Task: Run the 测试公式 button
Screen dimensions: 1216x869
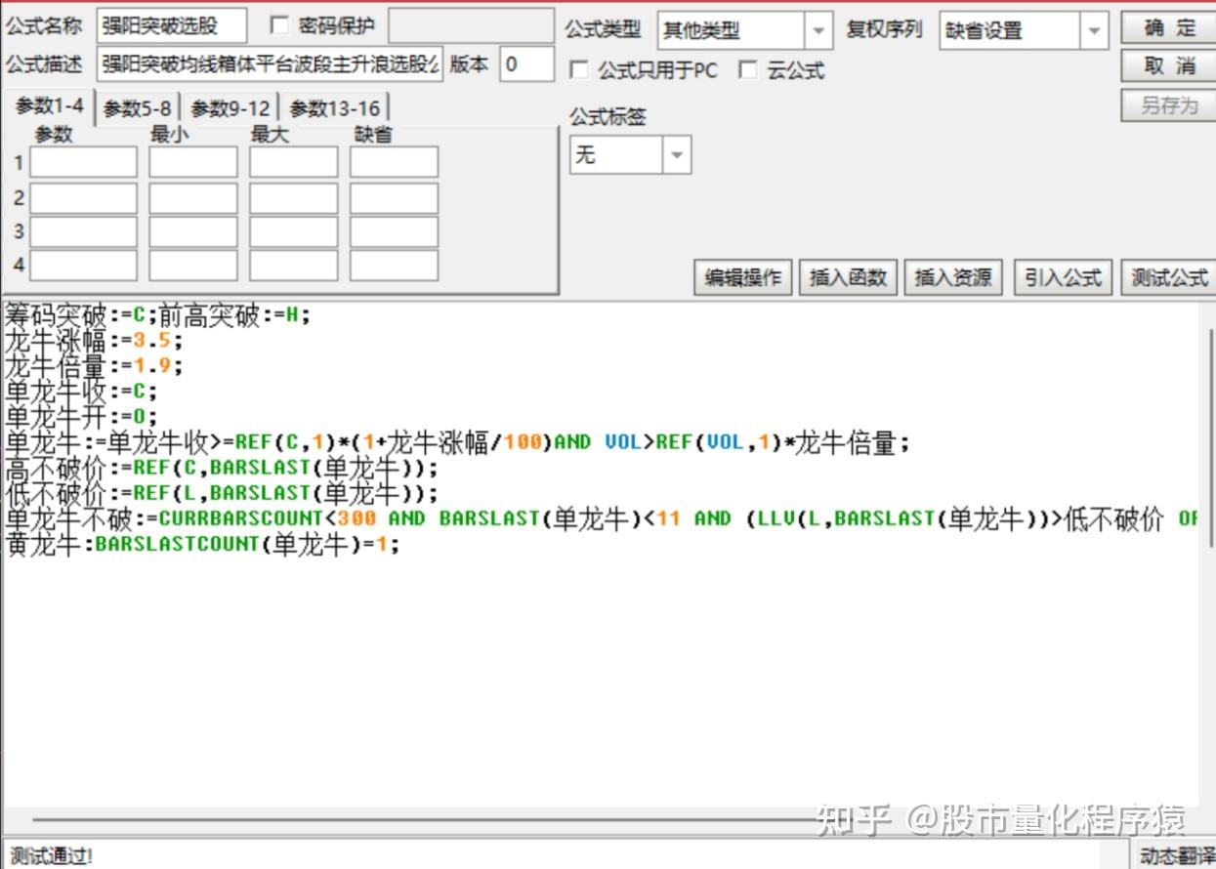Action: 1169,278
